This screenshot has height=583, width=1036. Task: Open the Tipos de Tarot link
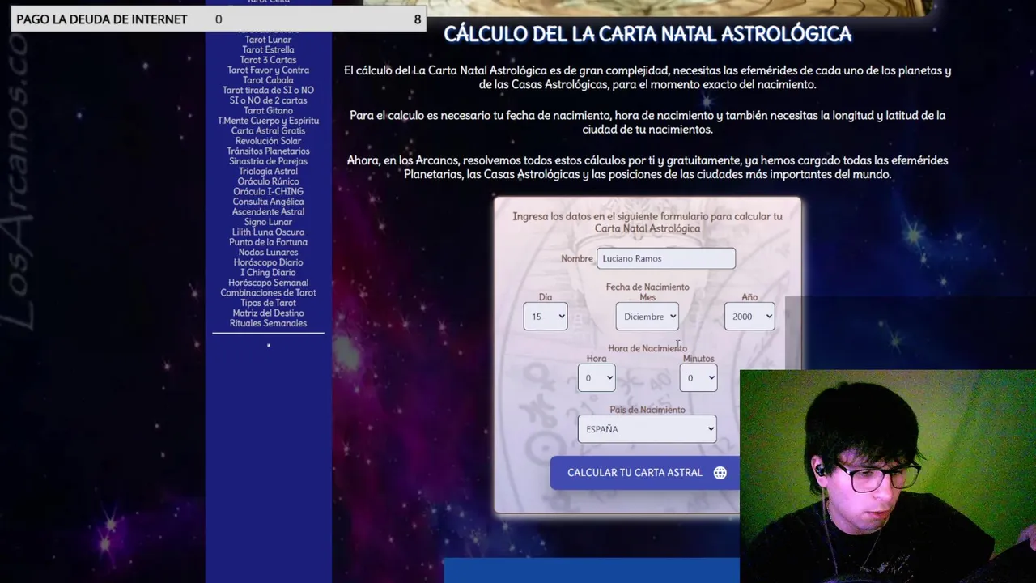point(268,303)
